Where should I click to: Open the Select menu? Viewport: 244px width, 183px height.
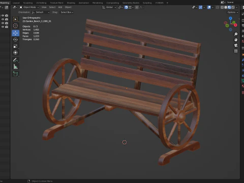tap(52, 7)
